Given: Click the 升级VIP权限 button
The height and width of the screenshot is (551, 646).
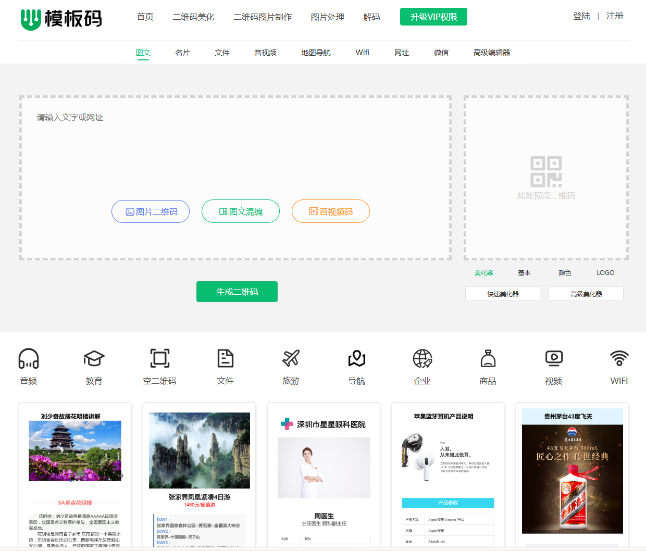Looking at the screenshot, I should pyautogui.click(x=433, y=17).
